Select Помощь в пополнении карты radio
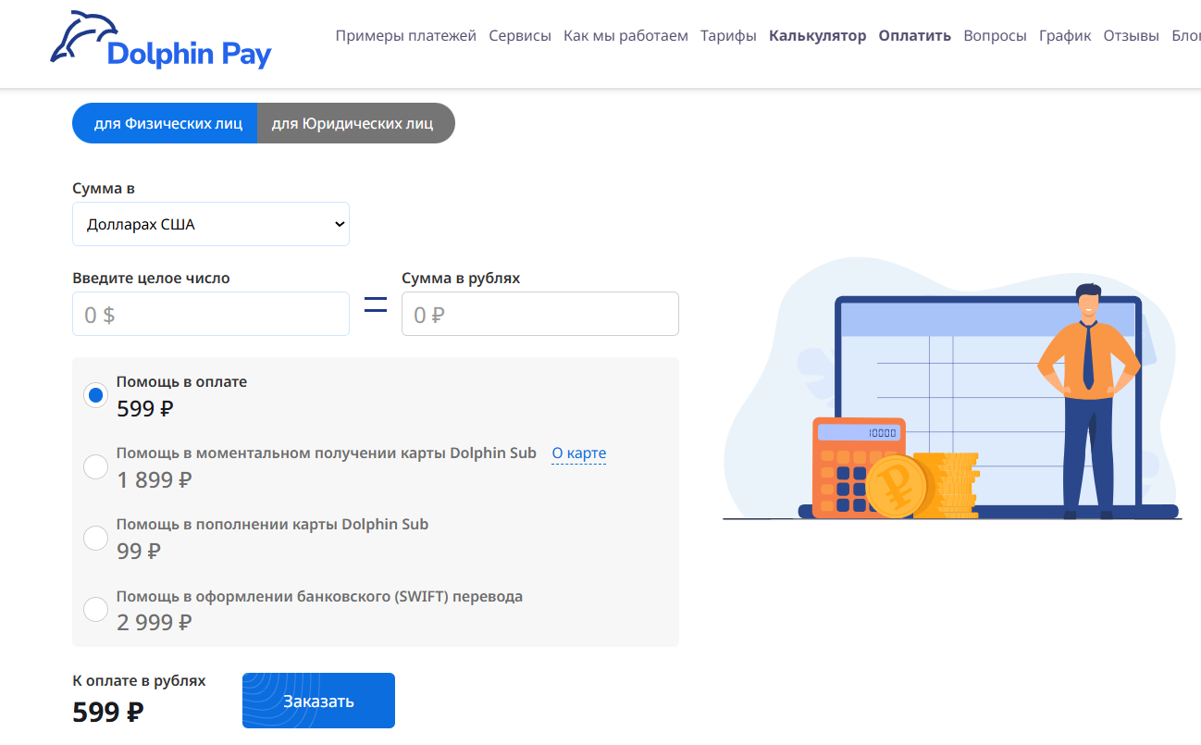Viewport: 1201px width, 745px height. coord(95,538)
